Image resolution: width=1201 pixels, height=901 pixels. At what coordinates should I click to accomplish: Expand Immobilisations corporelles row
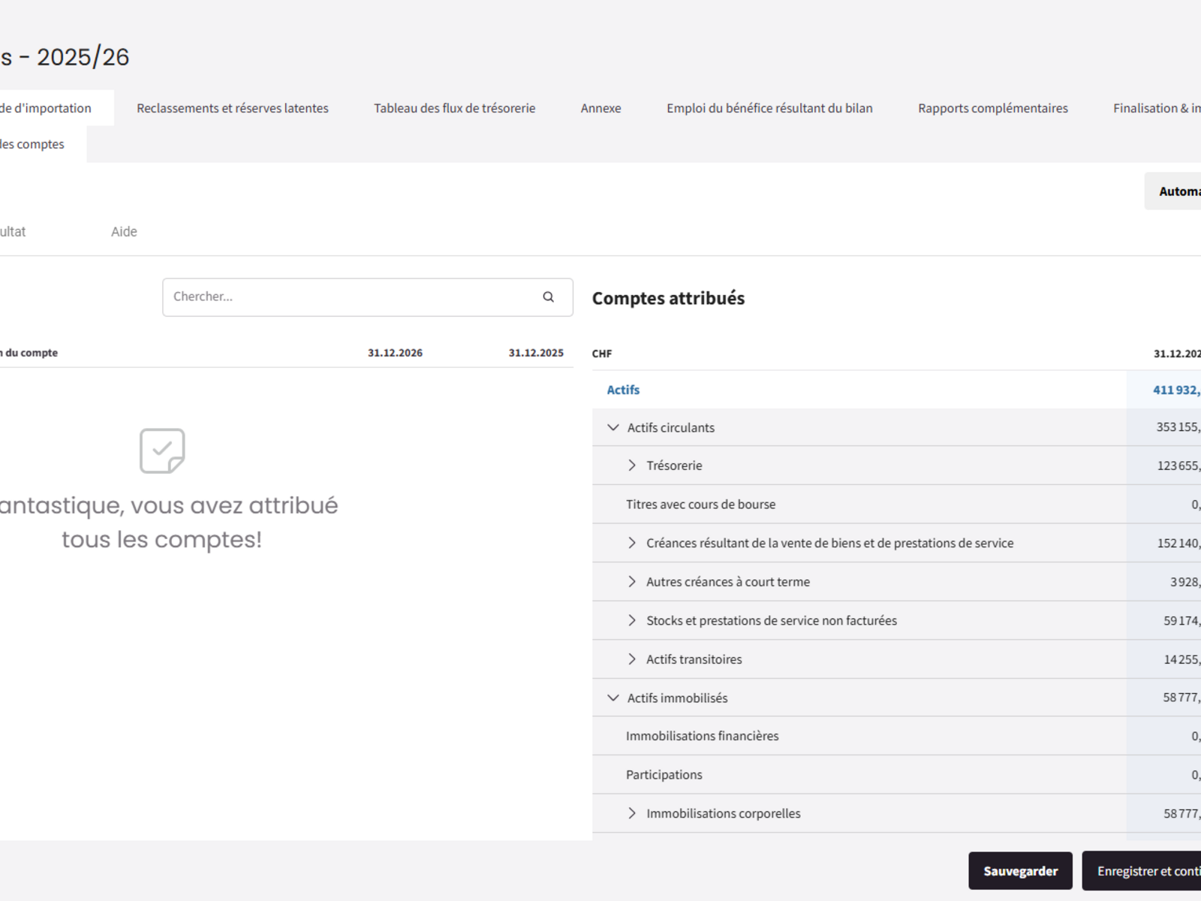pyautogui.click(x=632, y=813)
